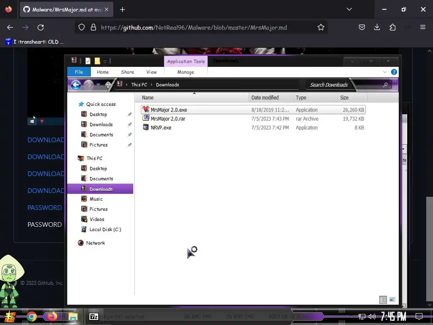
Task: Click the tracking protection shield icon
Action: (82, 27)
